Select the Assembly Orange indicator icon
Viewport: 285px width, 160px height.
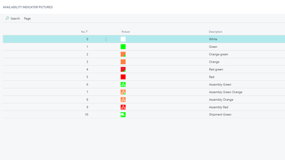click(x=123, y=99)
